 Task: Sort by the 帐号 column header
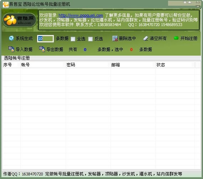43,65
